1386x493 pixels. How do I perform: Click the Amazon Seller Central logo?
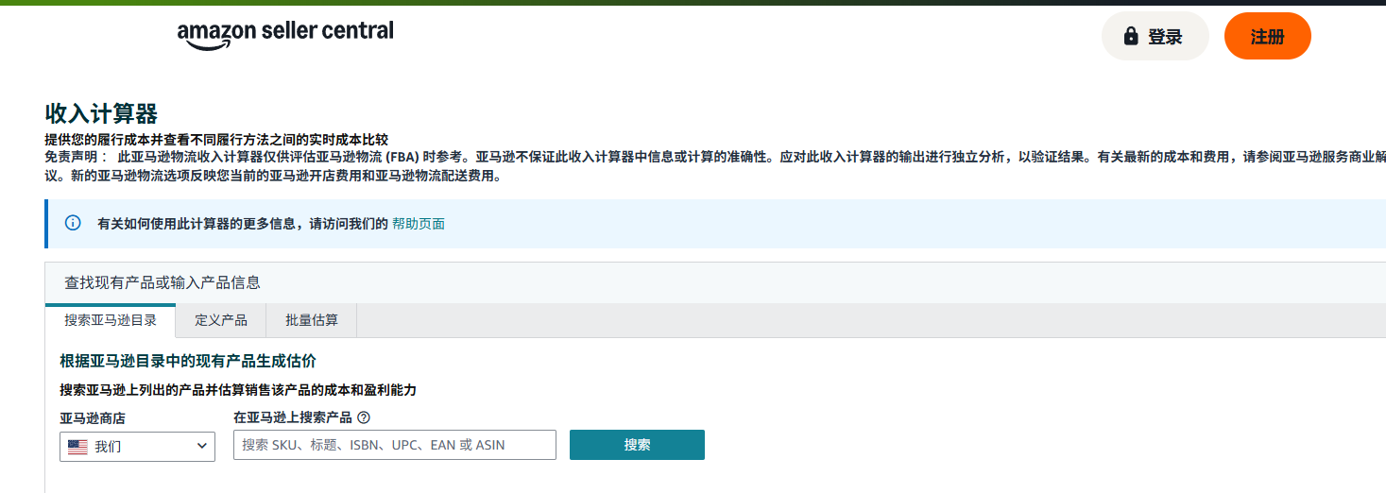(x=285, y=34)
